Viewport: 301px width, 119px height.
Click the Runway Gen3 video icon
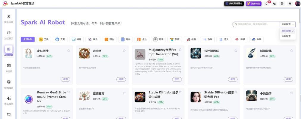pyautogui.click(x=29, y=99)
